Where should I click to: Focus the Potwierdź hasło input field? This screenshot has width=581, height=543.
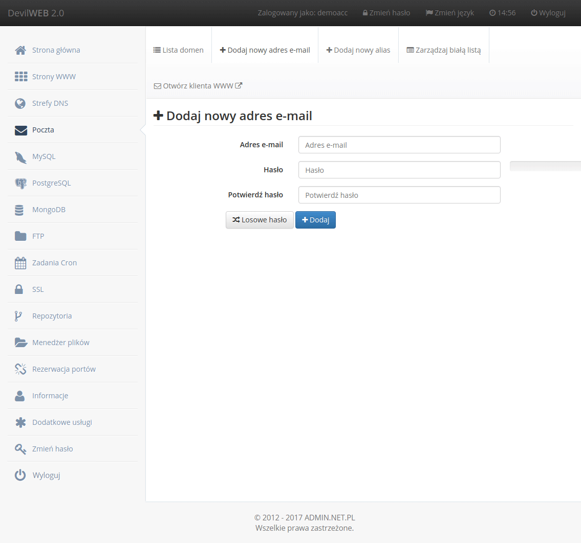pyautogui.click(x=399, y=195)
